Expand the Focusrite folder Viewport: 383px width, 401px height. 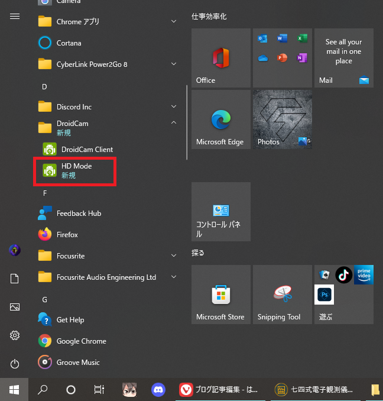tap(174, 256)
